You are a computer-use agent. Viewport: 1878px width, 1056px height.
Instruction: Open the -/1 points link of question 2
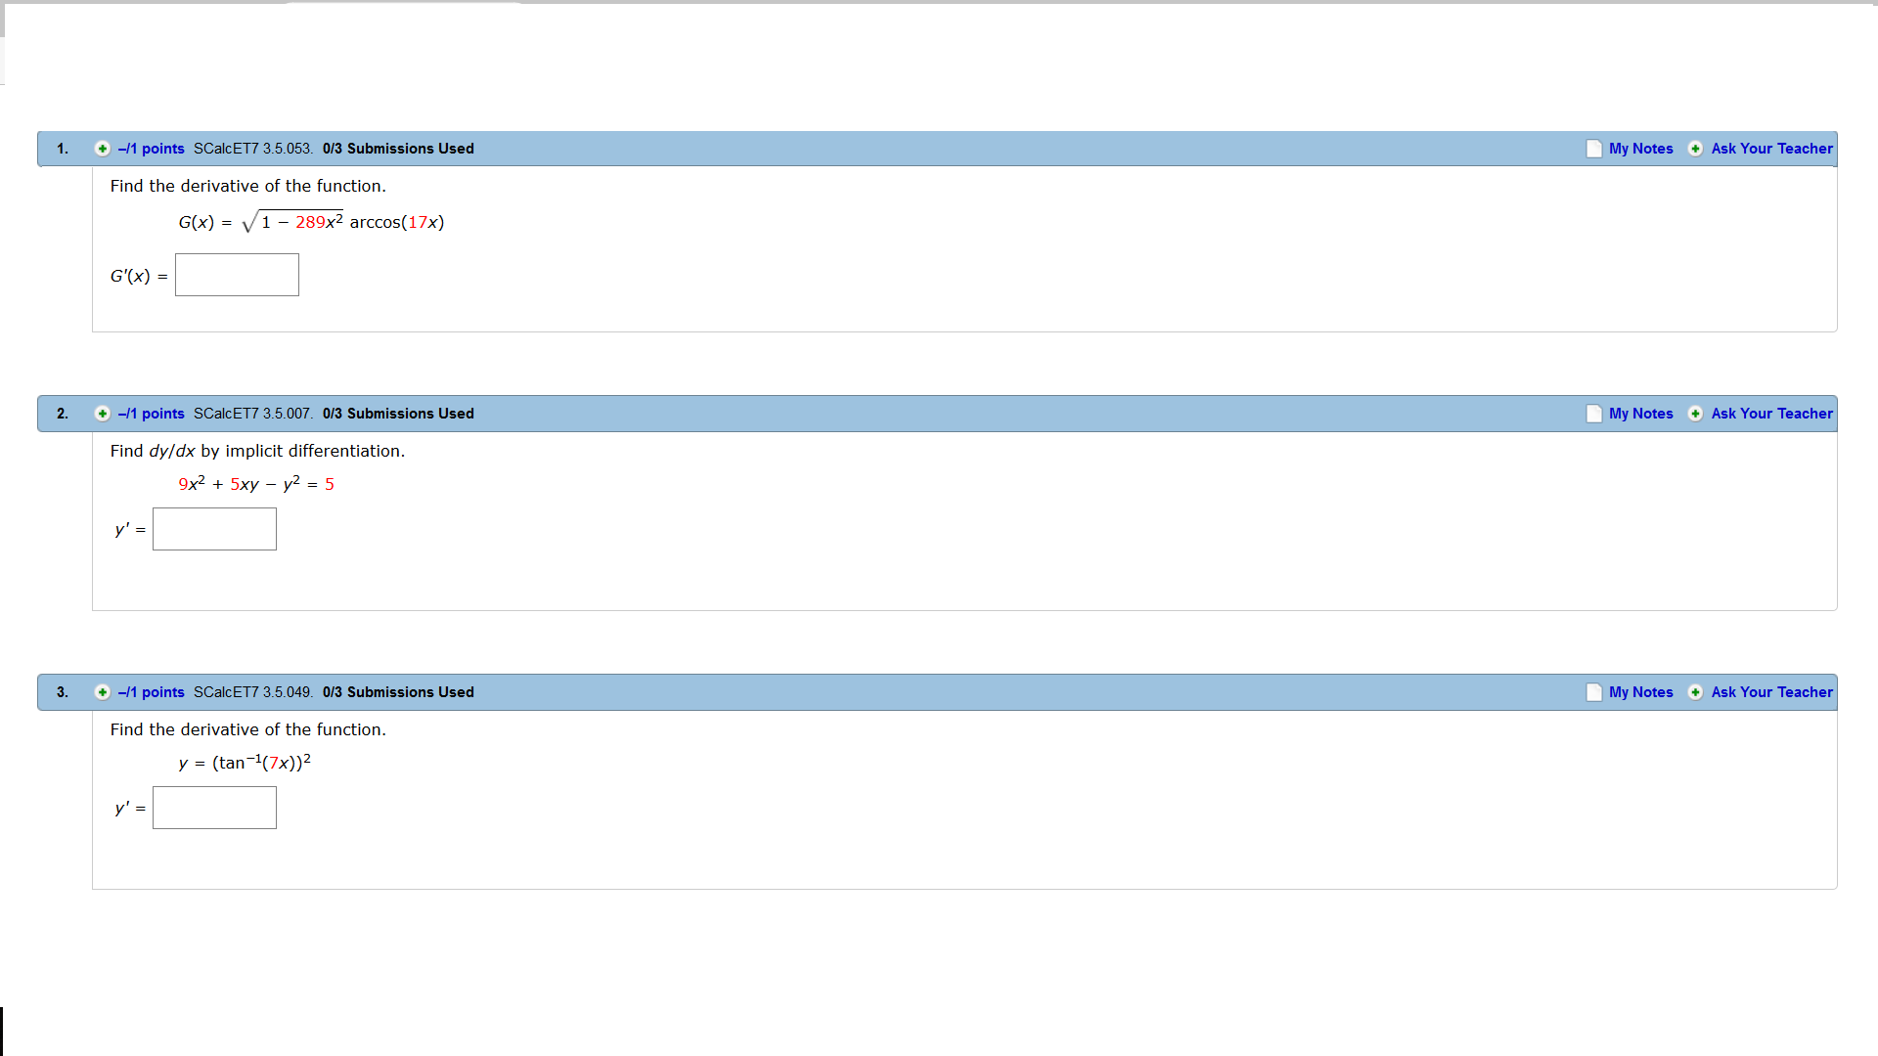[151, 414]
